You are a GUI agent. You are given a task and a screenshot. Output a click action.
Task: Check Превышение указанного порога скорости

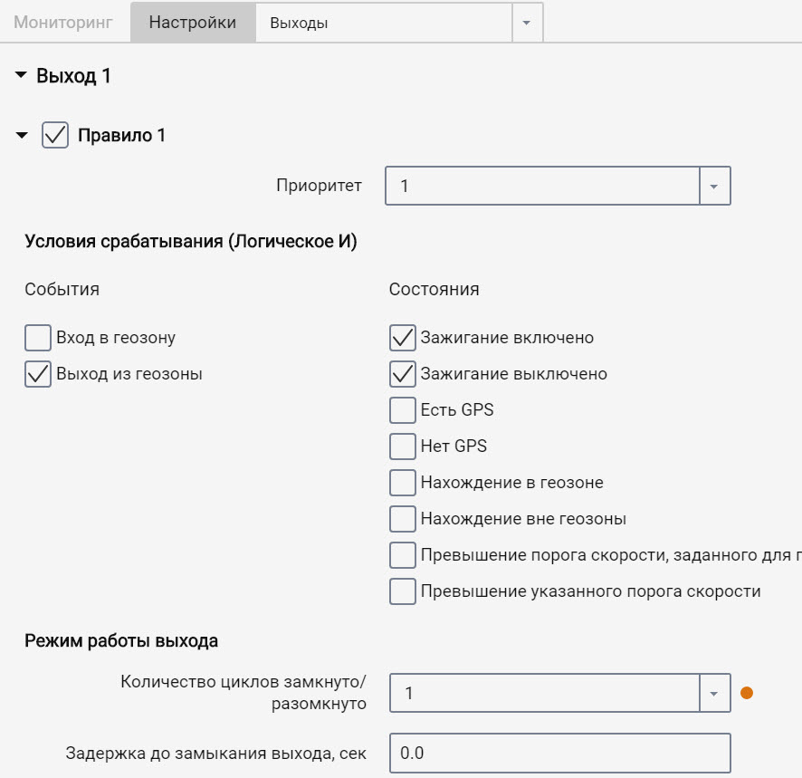point(403,591)
